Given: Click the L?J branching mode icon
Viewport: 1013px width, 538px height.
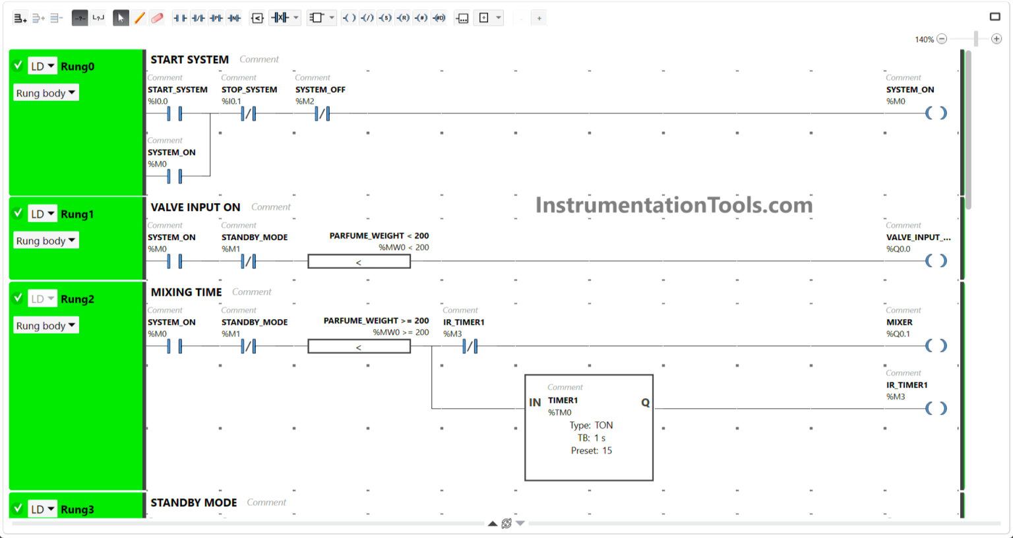Looking at the screenshot, I should tap(98, 18).
